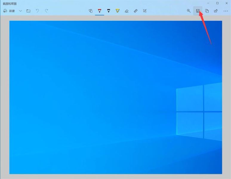Select the red ballpoint pen tool

[100, 11]
